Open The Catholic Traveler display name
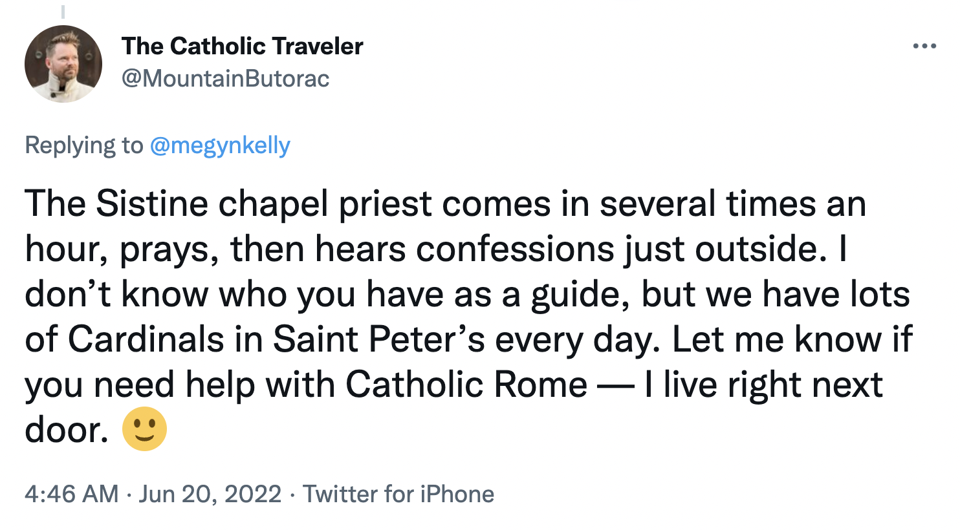 (x=242, y=46)
